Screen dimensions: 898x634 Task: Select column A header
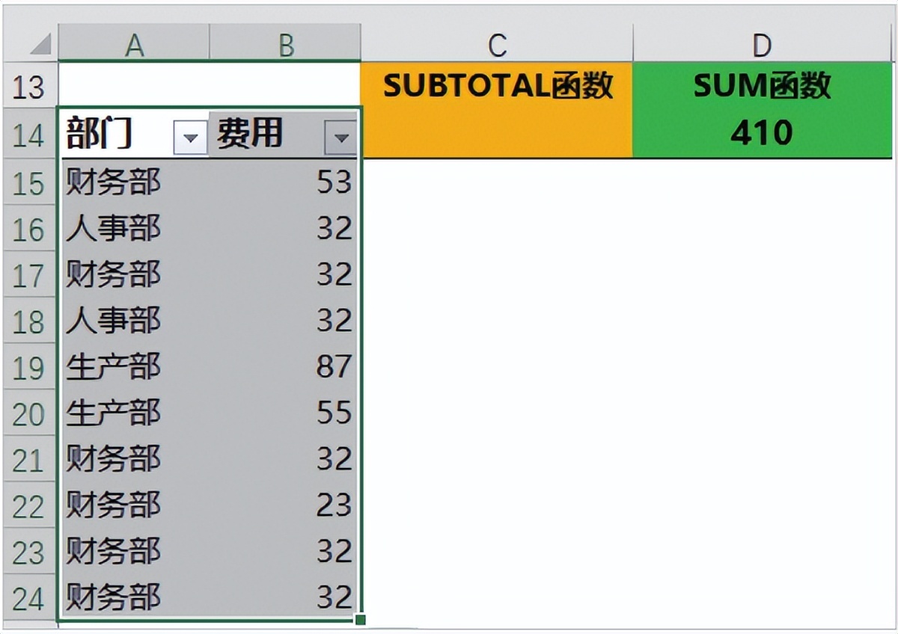135,43
